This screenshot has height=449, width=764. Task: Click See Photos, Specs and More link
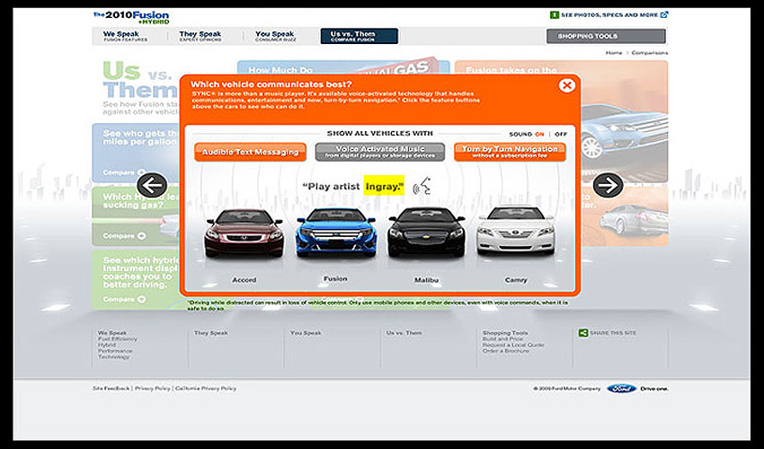coord(609,15)
